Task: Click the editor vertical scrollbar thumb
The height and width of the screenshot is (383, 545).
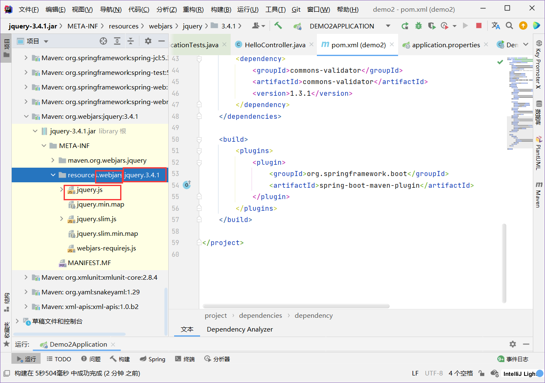Action: 504,263
